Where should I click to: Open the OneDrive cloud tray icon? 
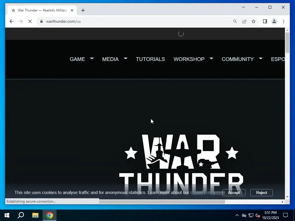[244, 215]
